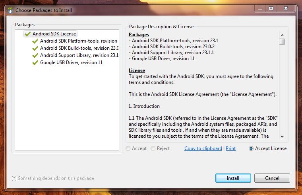Image resolution: width=302 pixels, height=195 pixels.
Task: Click license text scrollbar down arrow
Action: [x=282, y=136]
